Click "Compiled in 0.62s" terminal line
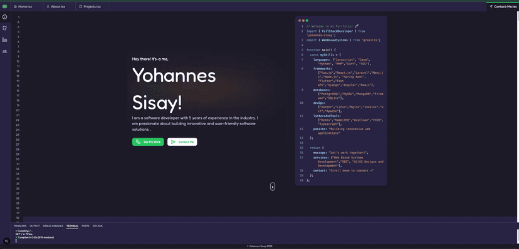 tap(34, 237)
